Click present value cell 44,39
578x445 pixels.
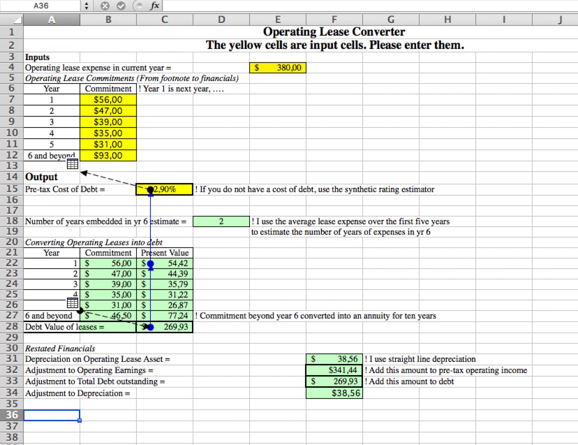pyautogui.click(x=165, y=274)
